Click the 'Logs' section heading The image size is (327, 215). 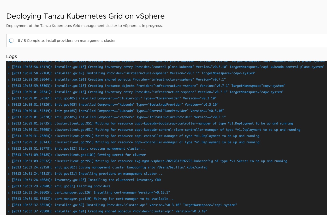[12, 56]
